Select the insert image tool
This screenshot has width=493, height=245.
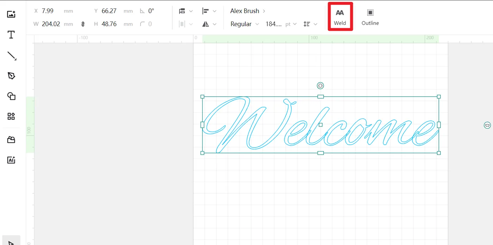tap(11, 14)
